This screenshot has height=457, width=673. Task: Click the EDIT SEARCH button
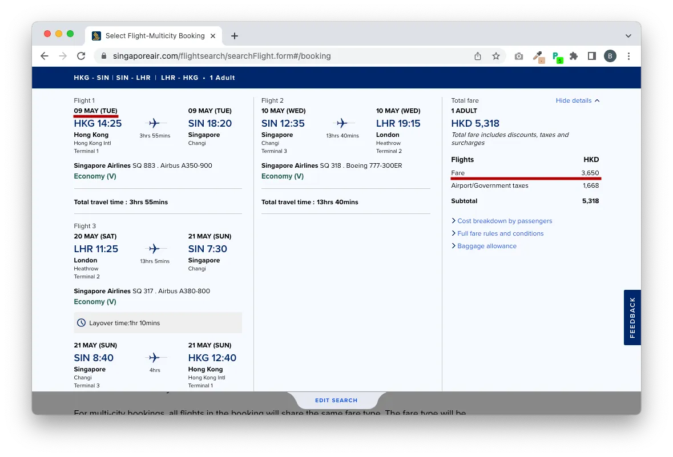[x=336, y=401]
